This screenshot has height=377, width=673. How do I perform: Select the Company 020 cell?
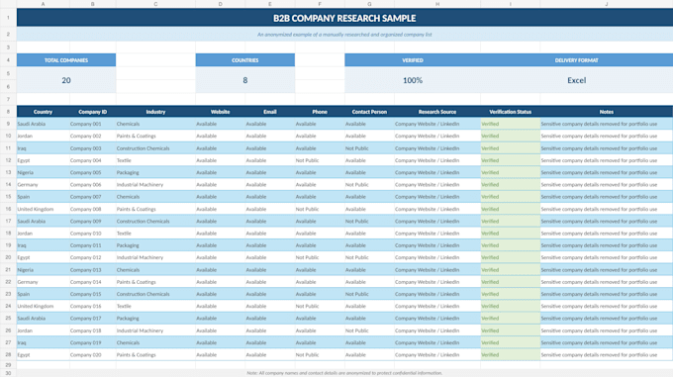tap(93, 354)
